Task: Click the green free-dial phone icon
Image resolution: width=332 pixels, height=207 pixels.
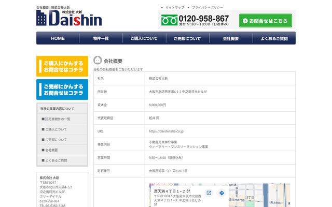Action: (169, 20)
